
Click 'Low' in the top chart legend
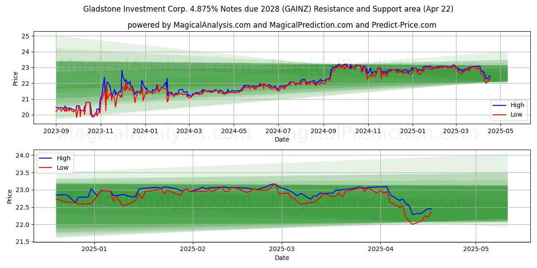517,115
